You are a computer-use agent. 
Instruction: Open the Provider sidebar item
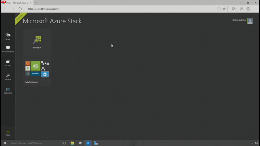pos(8,91)
